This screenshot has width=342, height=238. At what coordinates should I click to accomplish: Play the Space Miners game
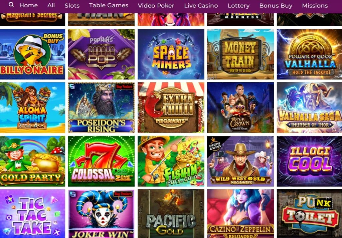pyautogui.click(x=171, y=54)
